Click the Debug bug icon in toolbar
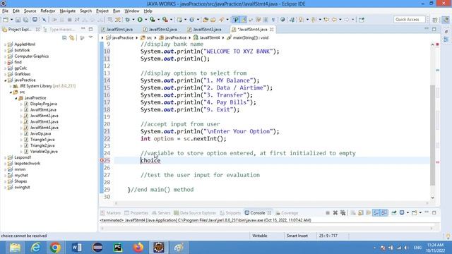Screen dimensions: 452x254 (x=128, y=20)
